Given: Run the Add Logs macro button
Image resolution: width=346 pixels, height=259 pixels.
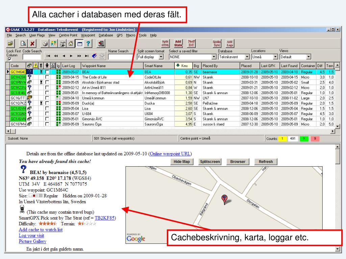Looking at the screenshot, I should coord(230,44).
